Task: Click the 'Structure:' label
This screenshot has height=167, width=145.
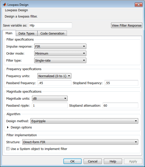Action: click(13, 142)
